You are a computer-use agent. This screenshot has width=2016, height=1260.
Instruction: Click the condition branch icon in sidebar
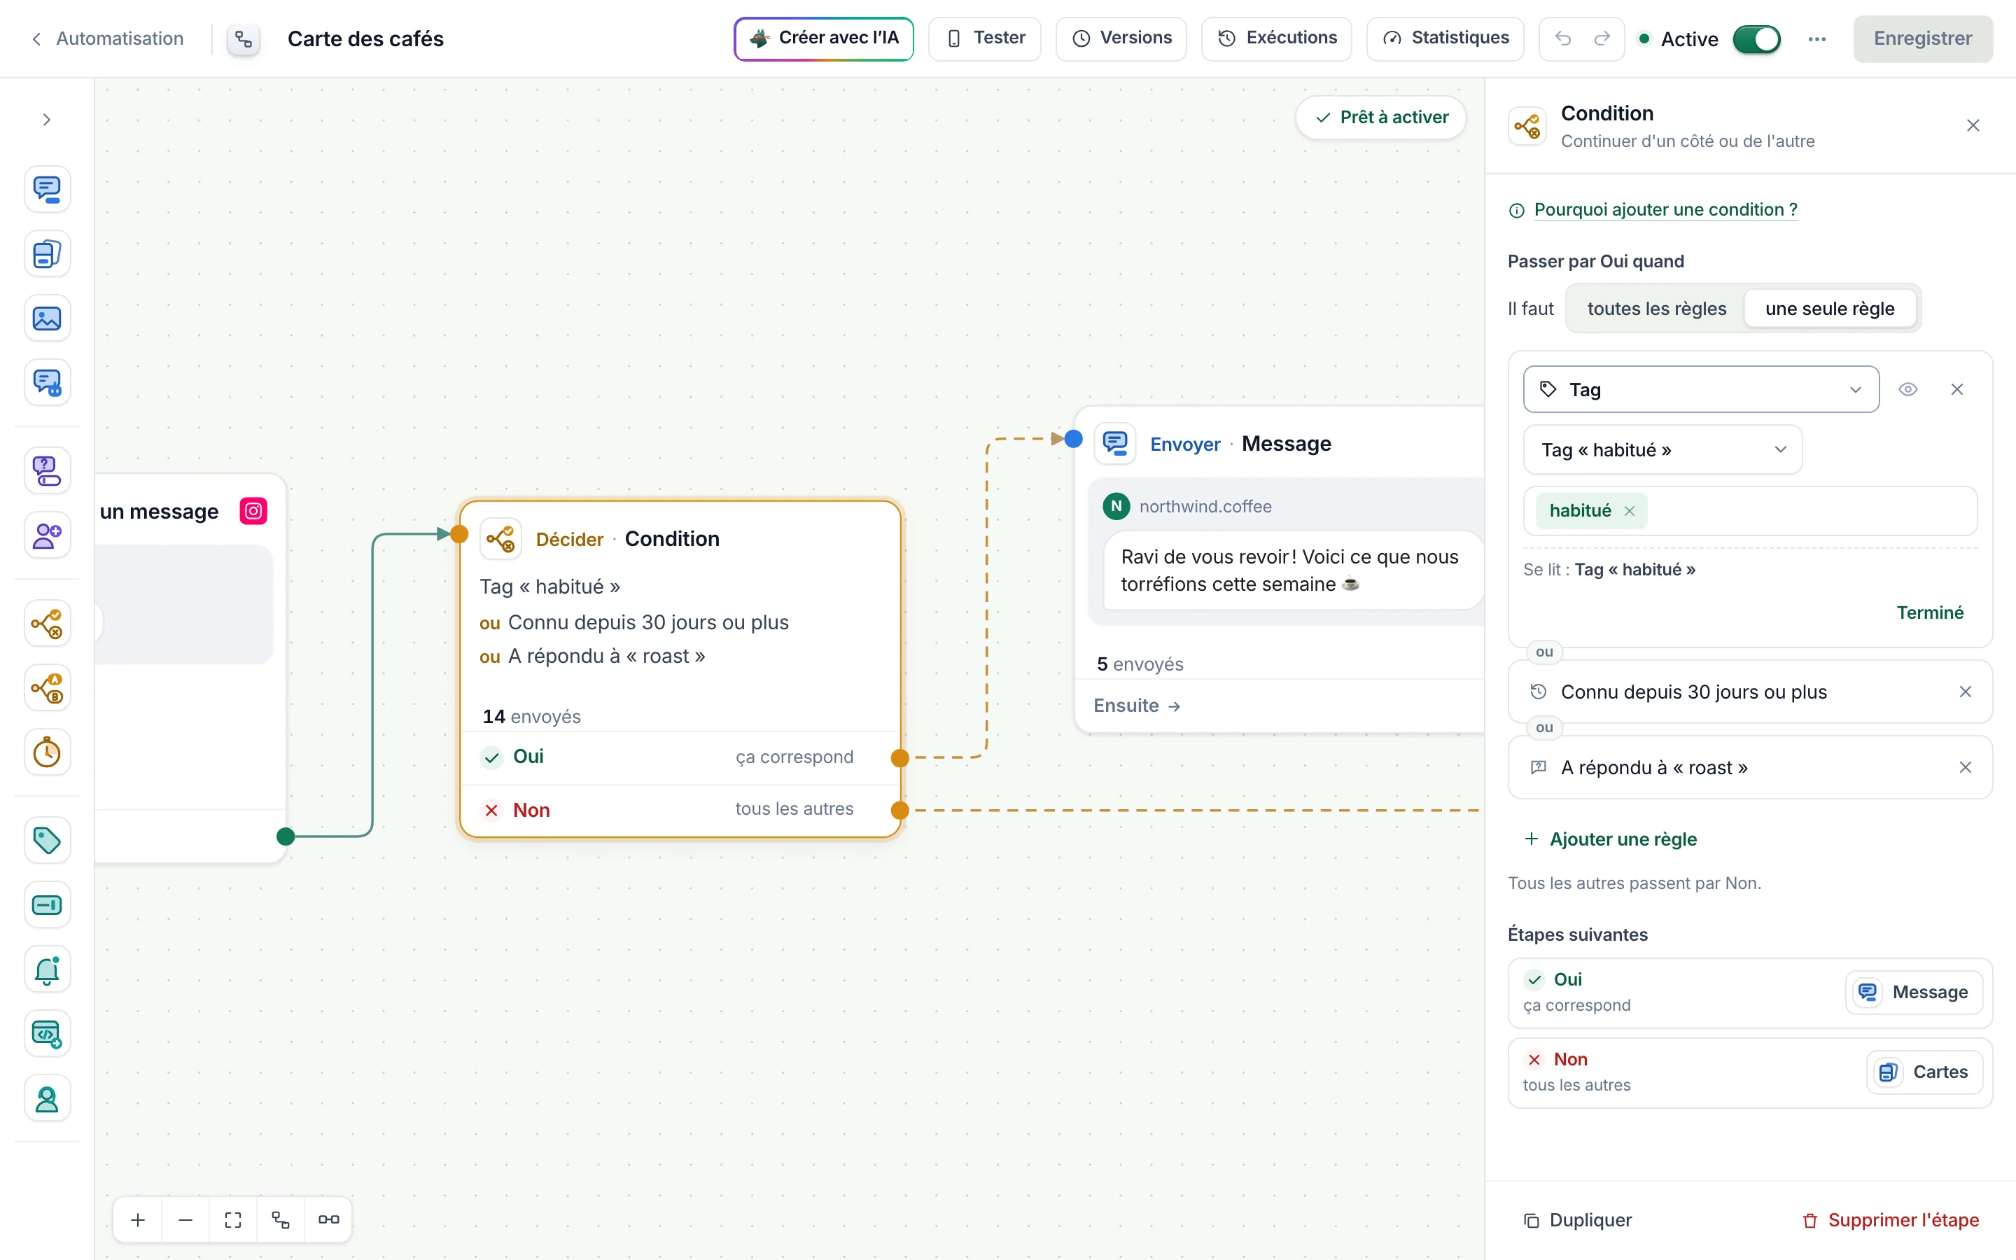[47, 623]
